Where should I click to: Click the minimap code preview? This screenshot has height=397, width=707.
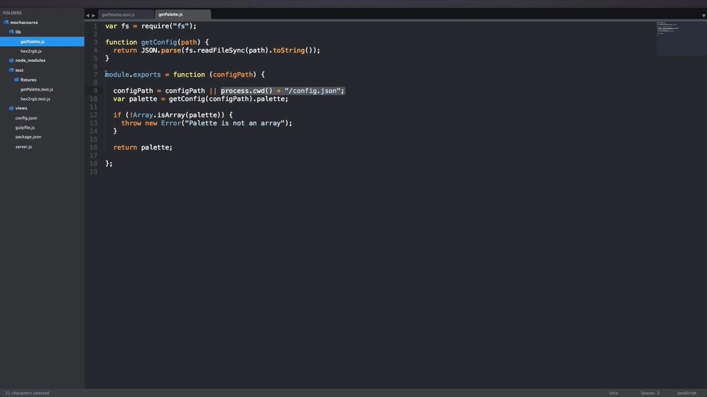click(681, 37)
